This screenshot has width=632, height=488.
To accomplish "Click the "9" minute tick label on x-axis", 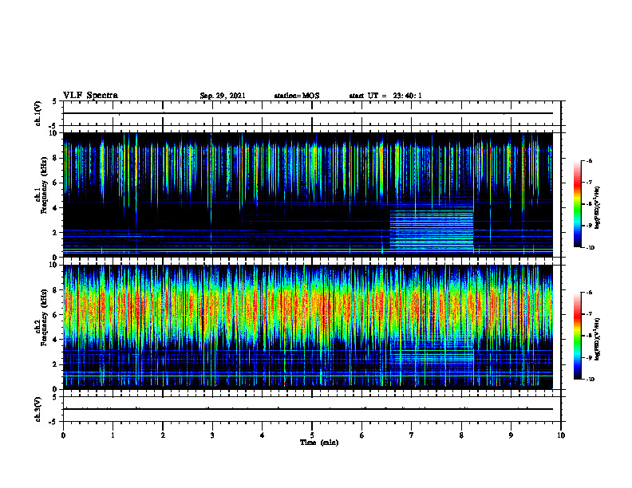I will tap(511, 435).
